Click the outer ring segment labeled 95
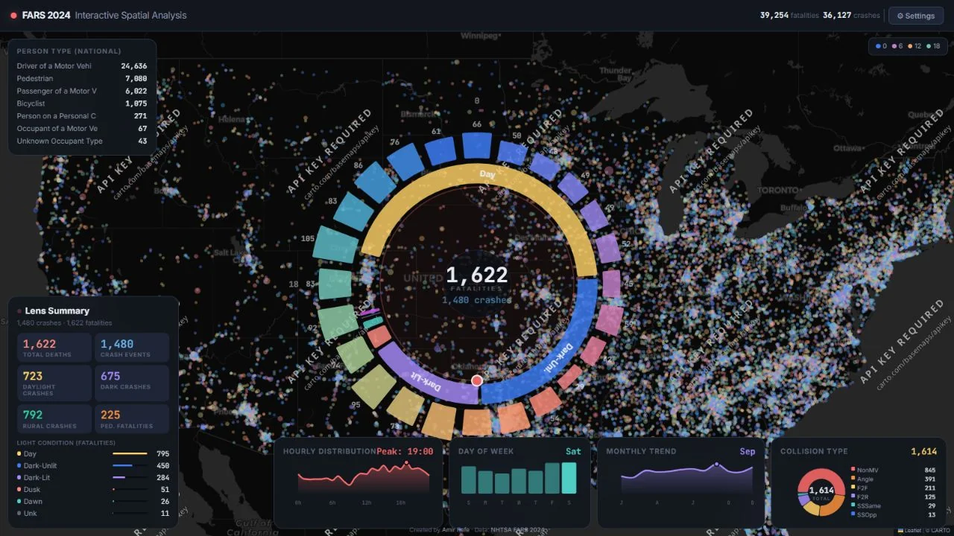Viewport: 954px width, 536px height. click(374, 386)
